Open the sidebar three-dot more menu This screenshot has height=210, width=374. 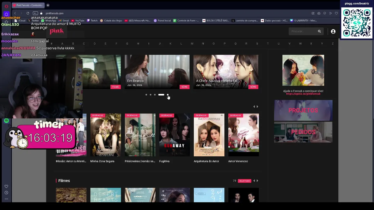click(x=6, y=199)
